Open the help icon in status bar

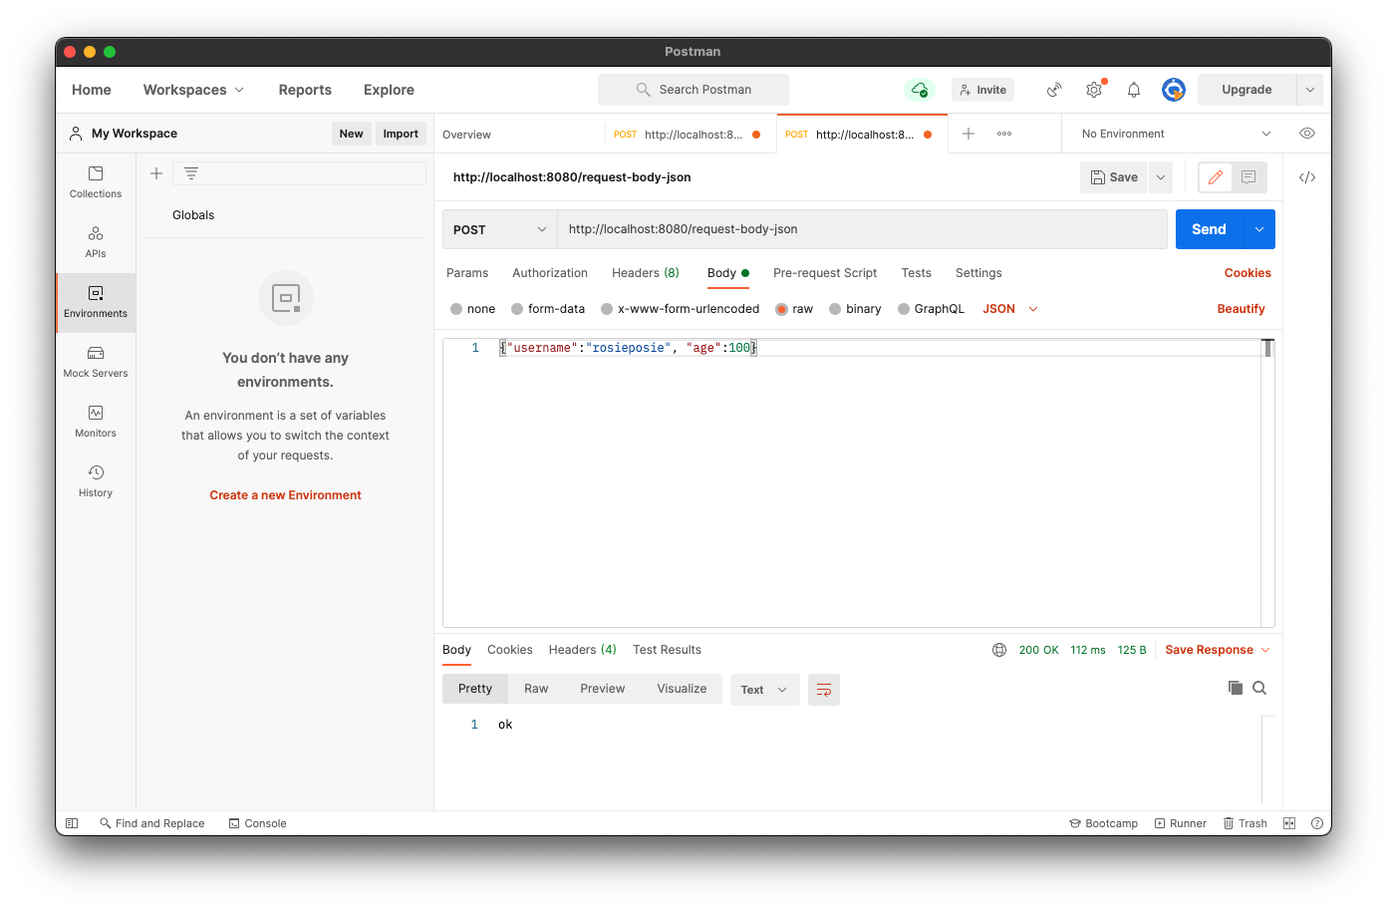pos(1317,823)
